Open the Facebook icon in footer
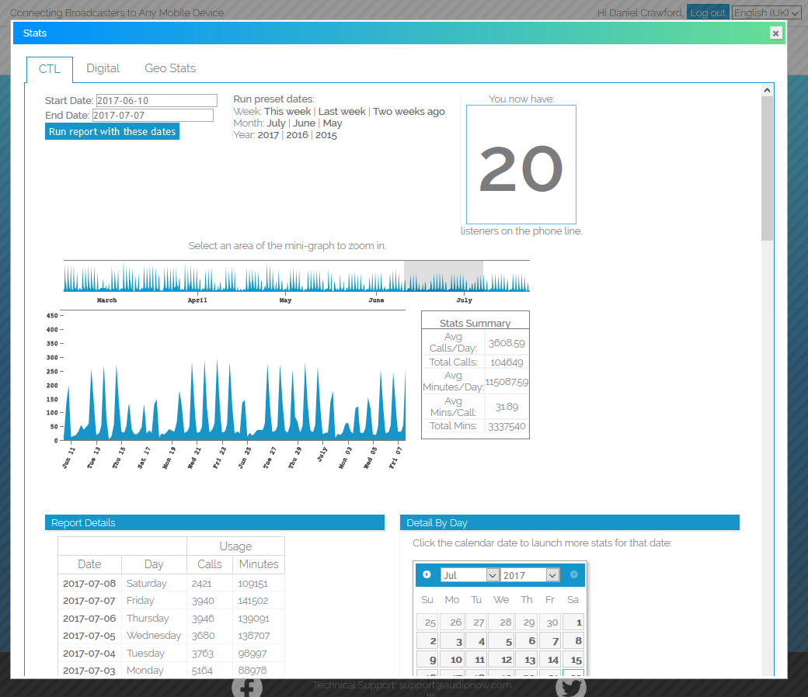Image resolution: width=808 pixels, height=697 pixels. (247, 688)
